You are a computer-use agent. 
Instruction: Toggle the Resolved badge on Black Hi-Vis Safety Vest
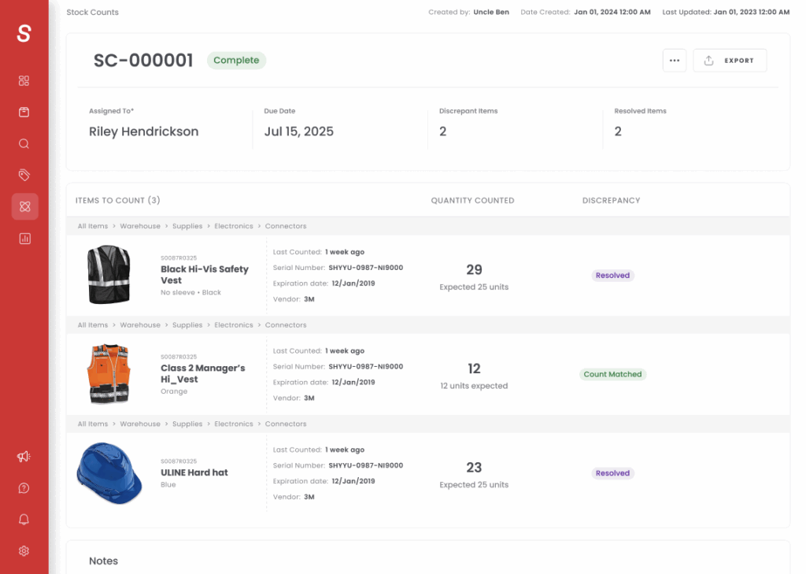[612, 275]
